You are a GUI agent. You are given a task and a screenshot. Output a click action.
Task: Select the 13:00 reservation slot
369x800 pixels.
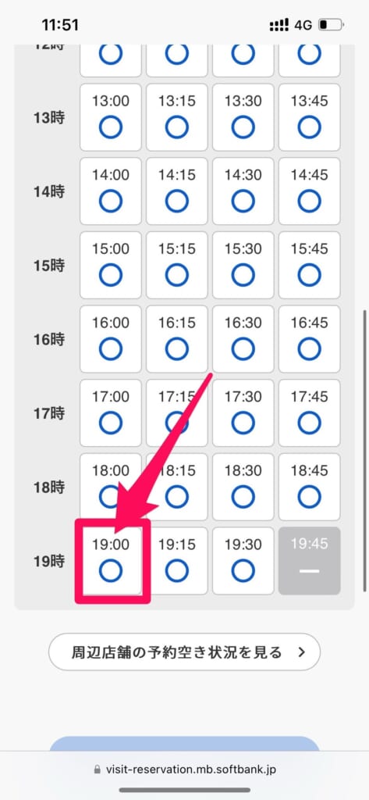tap(111, 117)
